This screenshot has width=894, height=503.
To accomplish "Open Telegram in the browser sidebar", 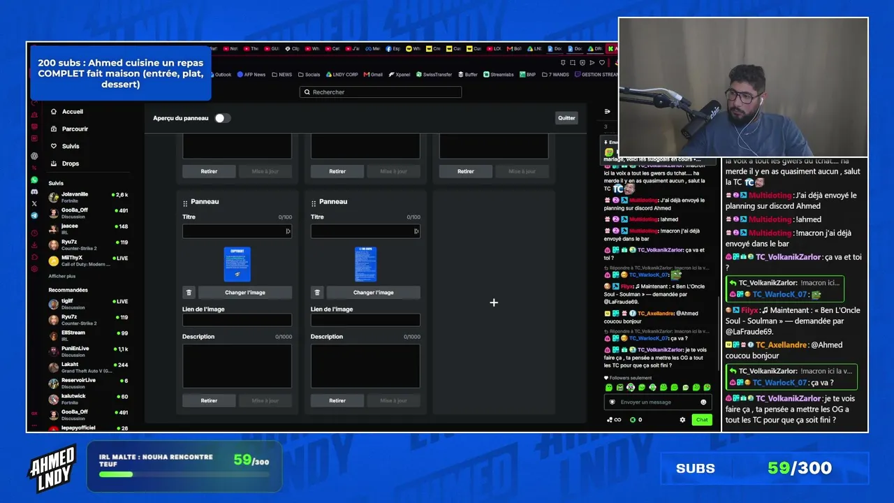I will [34, 215].
